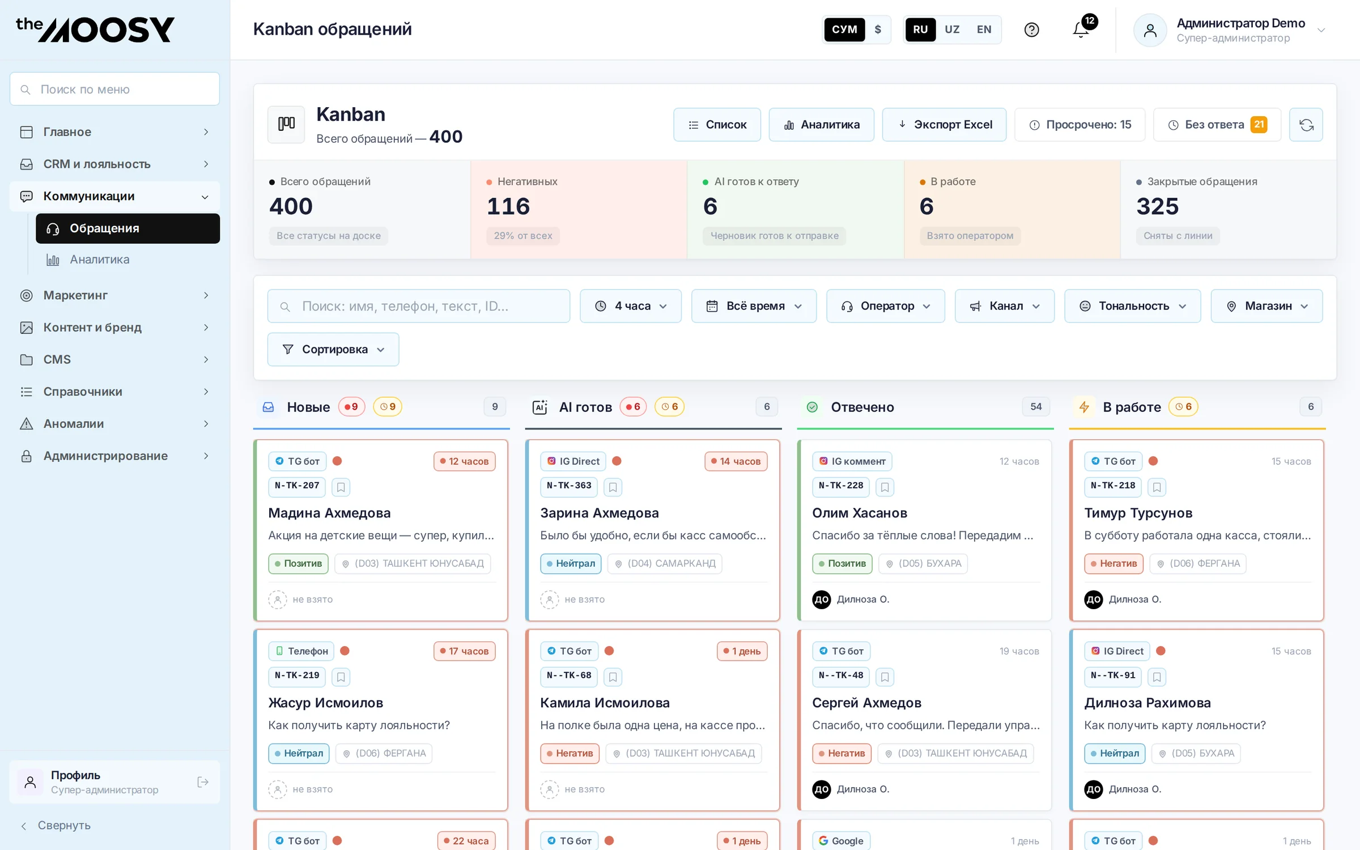Click the Поиск по меню field
The height and width of the screenshot is (850, 1360).
click(x=114, y=89)
